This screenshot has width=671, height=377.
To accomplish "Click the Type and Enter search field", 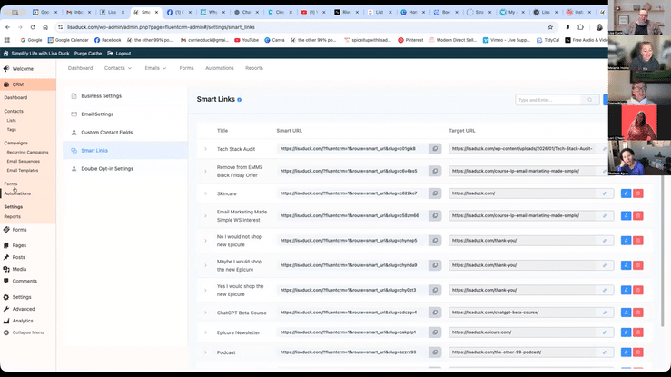I will pos(548,100).
